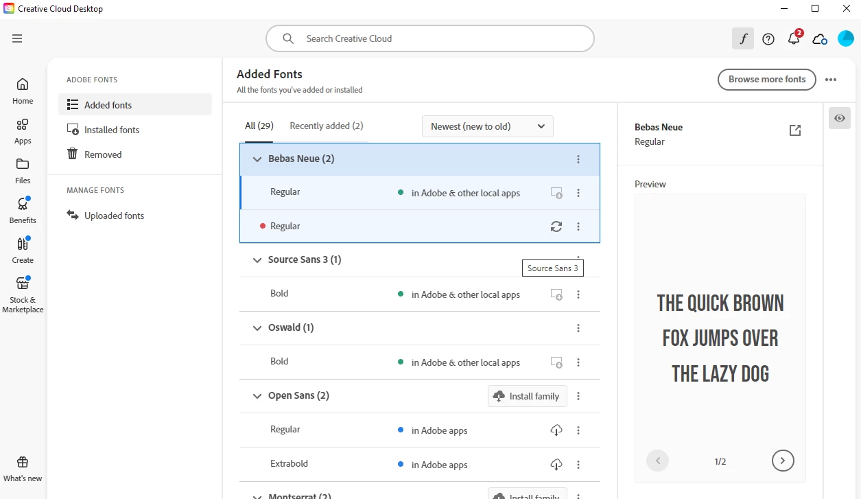The width and height of the screenshot is (861, 499).
Task: Collapse the Oswald family chevron
Action: 257,328
